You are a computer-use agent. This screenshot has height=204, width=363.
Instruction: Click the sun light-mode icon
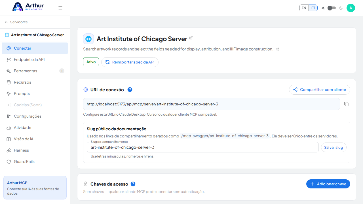(323, 8)
